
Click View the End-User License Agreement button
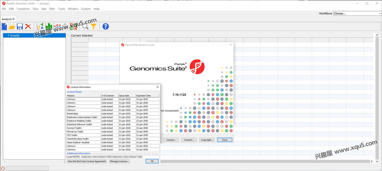[87, 161]
